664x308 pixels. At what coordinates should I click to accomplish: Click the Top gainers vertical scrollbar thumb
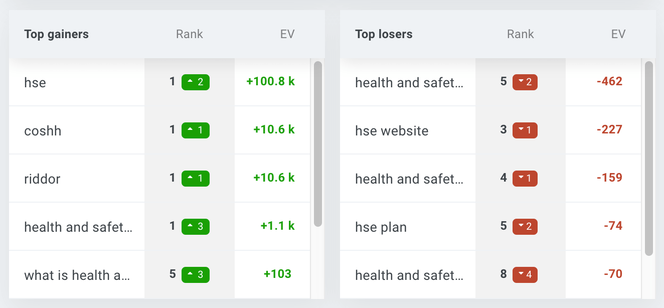(318, 144)
